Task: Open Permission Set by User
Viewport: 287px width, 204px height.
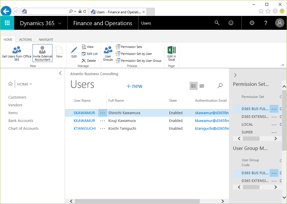Action: tap(134, 54)
